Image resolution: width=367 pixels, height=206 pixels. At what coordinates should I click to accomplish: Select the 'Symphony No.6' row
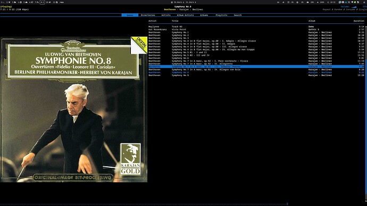(256, 58)
